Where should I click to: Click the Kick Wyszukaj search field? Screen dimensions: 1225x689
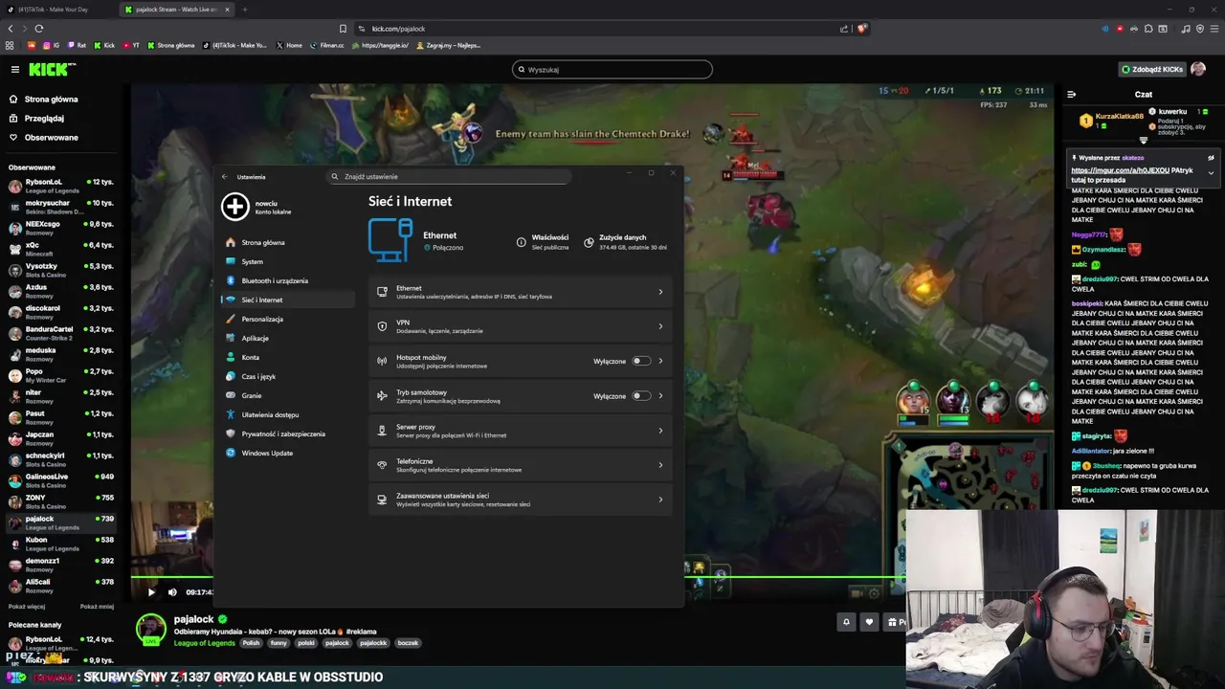pos(612,69)
